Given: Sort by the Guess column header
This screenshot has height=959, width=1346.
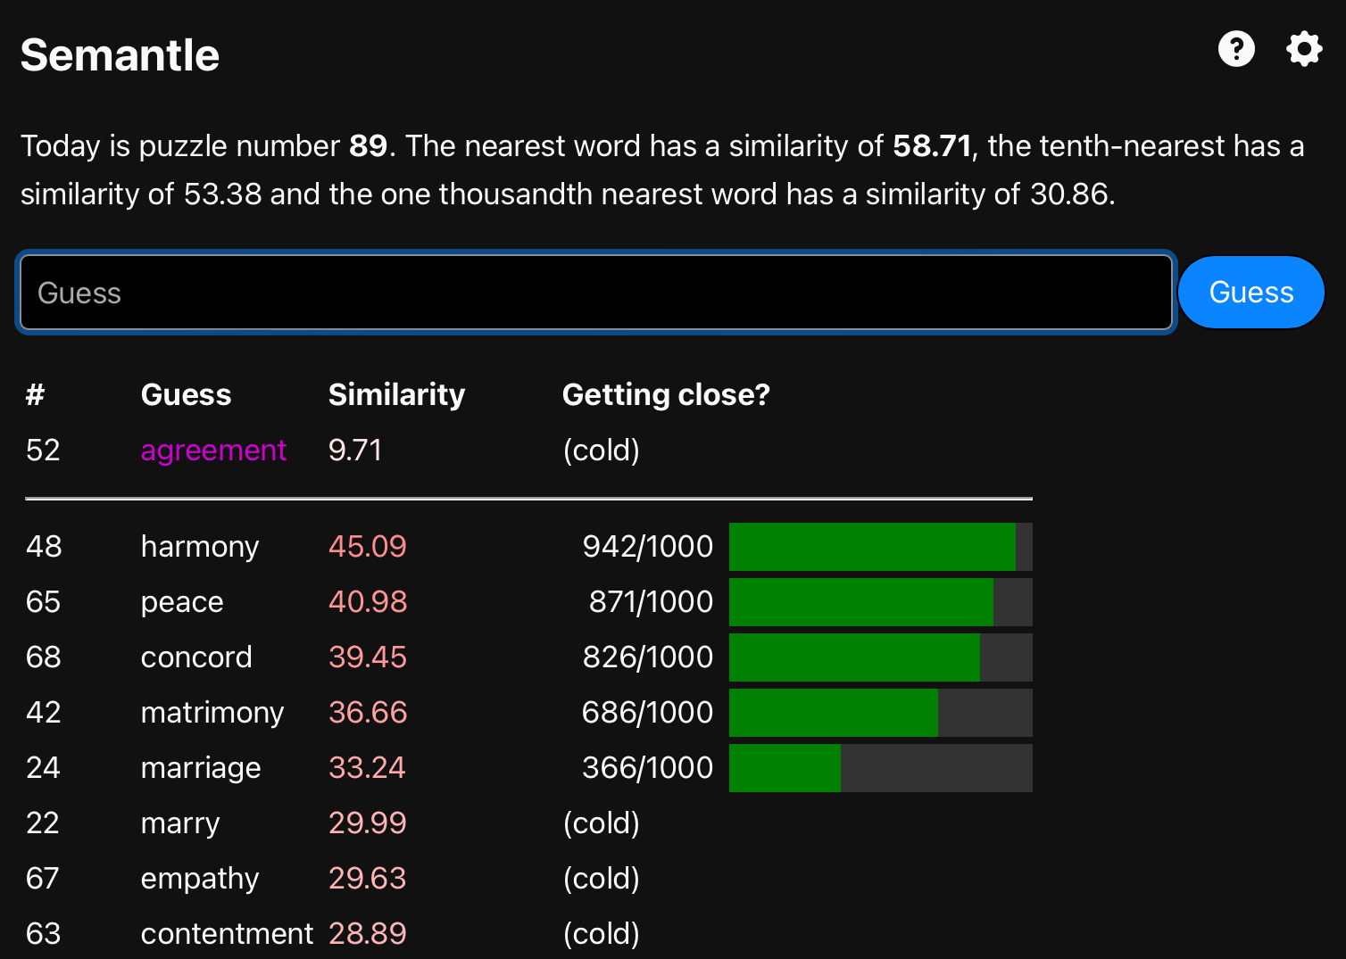Looking at the screenshot, I should pos(186,394).
